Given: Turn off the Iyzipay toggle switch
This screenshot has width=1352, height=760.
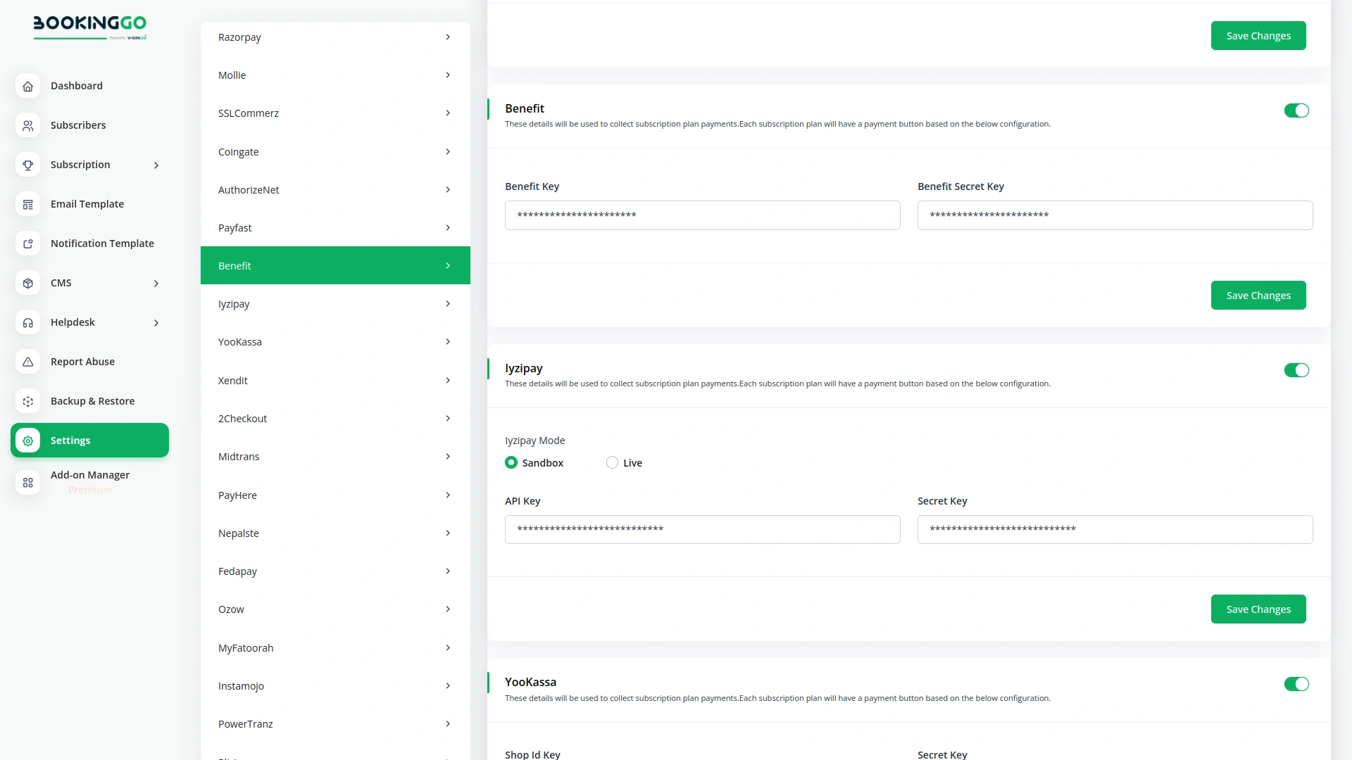Looking at the screenshot, I should tap(1296, 369).
